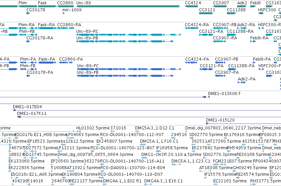Image resolution: width=281 pixels, height=186 pixels.
Task: Click the RC0-DL0001-140700-123-B07 EST label
Action: (123, 148)
